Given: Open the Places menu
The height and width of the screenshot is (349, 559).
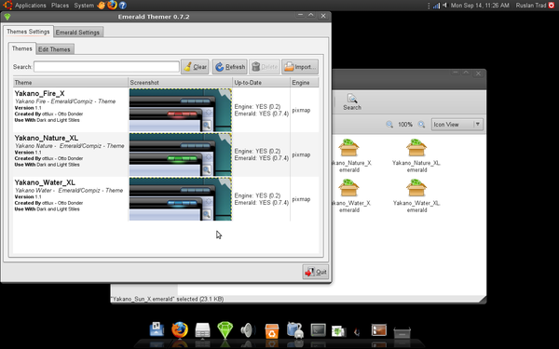Looking at the screenshot, I should (60, 6).
